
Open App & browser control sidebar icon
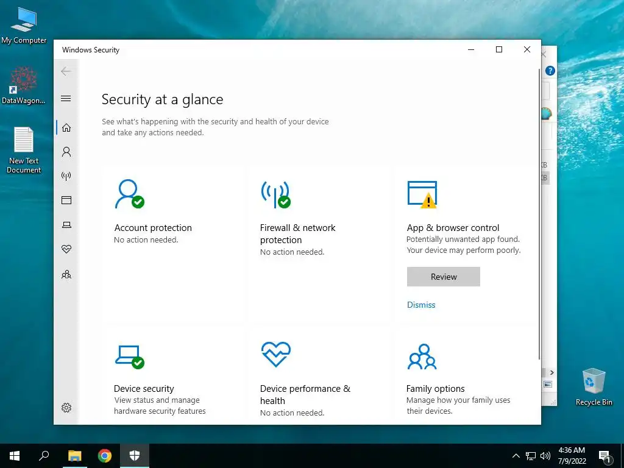point(66,200)
